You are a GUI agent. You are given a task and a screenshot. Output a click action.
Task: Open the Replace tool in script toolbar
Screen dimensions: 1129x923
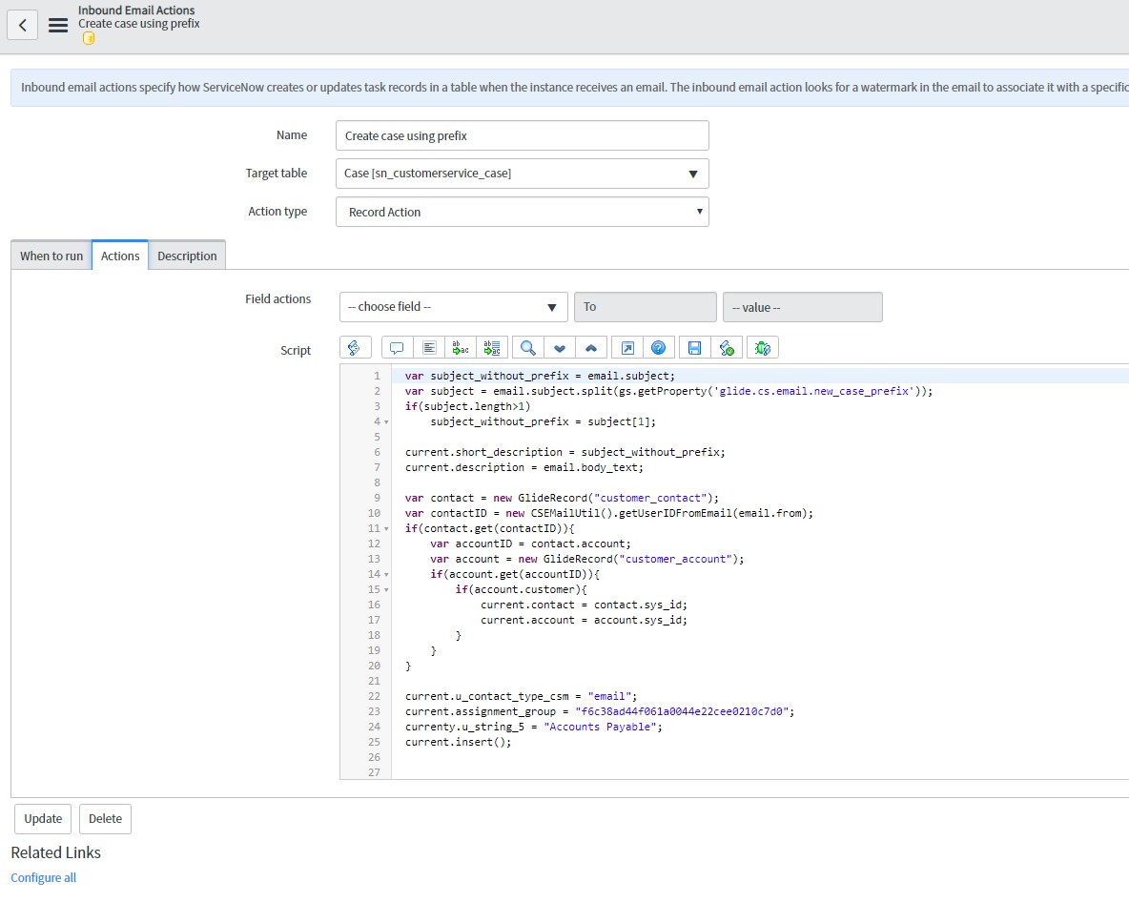click(x=461, y=348)
